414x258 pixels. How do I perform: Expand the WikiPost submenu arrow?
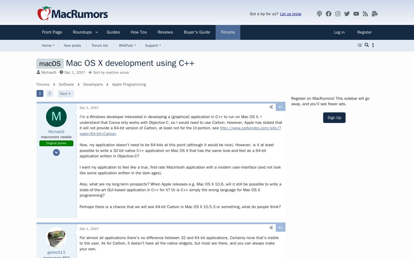click(x=135, y=45)
